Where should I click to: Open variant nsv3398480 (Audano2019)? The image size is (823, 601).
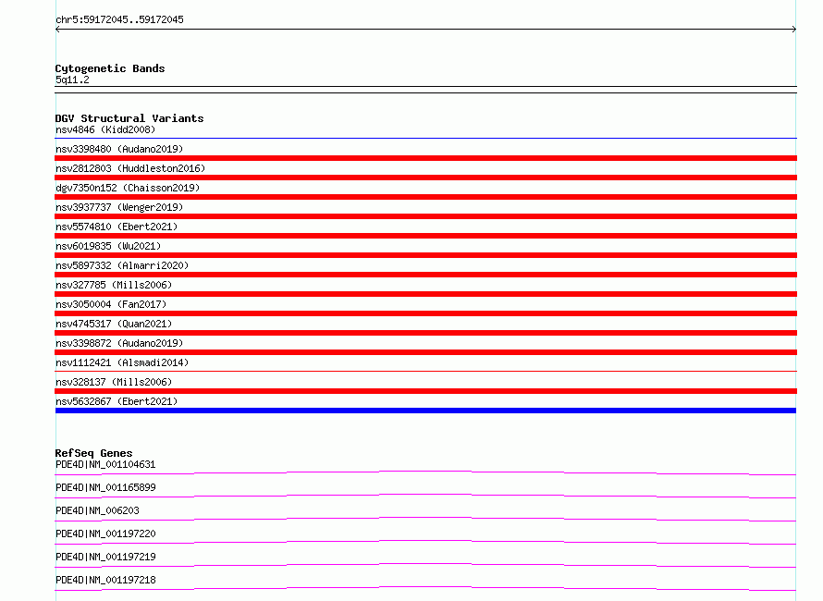(119, 149)
